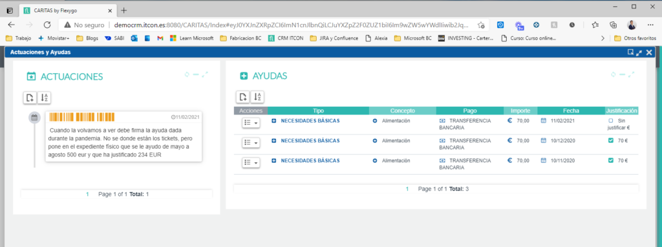Uncheck justification checkbox in 10/11/2020 row
This screenshot has height=247, width=662.
click(610, 160)
